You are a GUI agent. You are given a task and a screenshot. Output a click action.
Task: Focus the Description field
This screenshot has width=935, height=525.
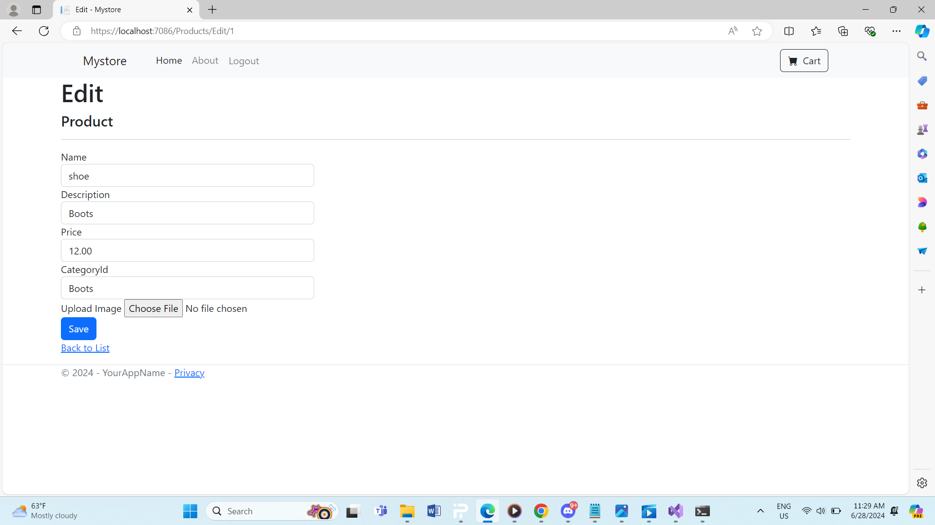coord(188,213)
